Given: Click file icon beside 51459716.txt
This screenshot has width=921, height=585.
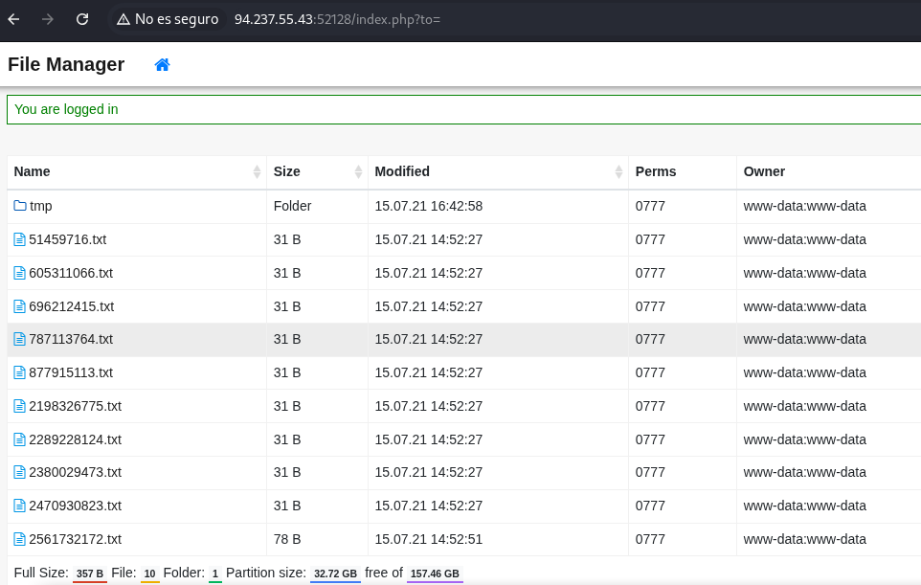Looking at the screenshot, I should (x=19, y=239).
